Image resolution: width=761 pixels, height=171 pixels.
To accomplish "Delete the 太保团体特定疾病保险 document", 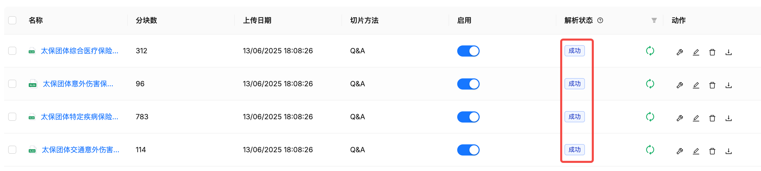I will [x=712, y=118].
